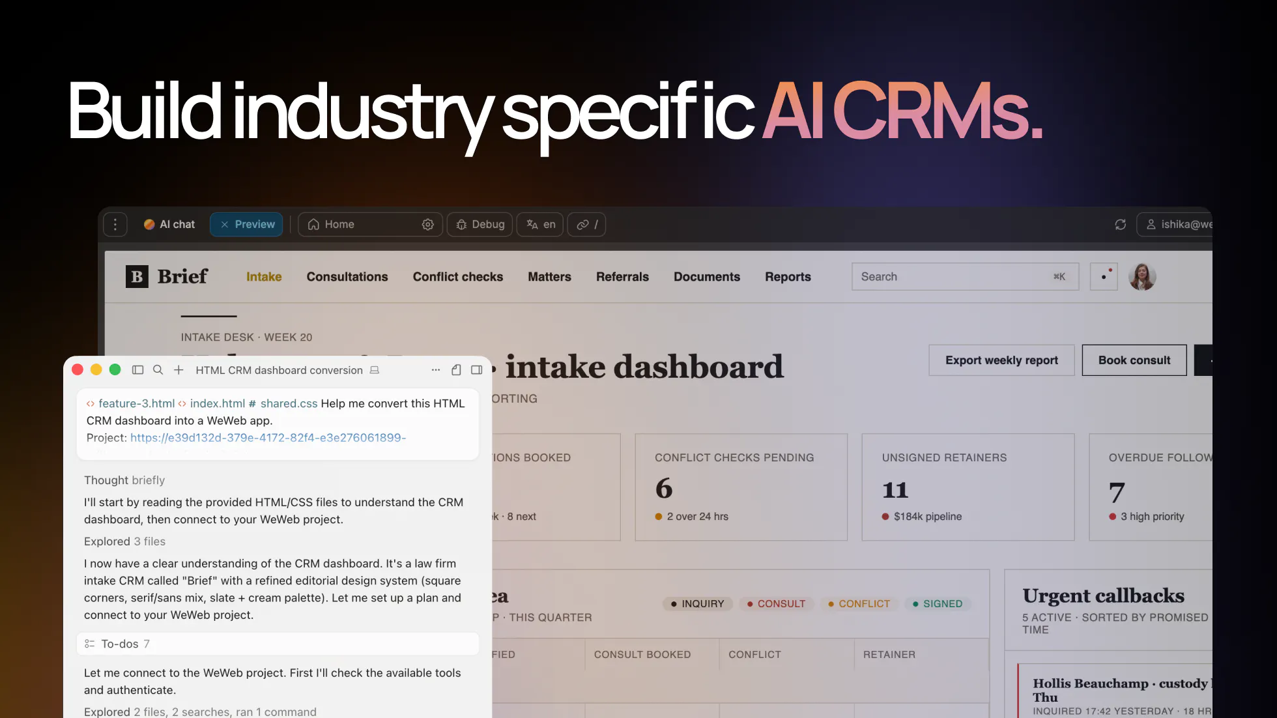Toggle the CONSULT legend chip

(x=776, y=603)
